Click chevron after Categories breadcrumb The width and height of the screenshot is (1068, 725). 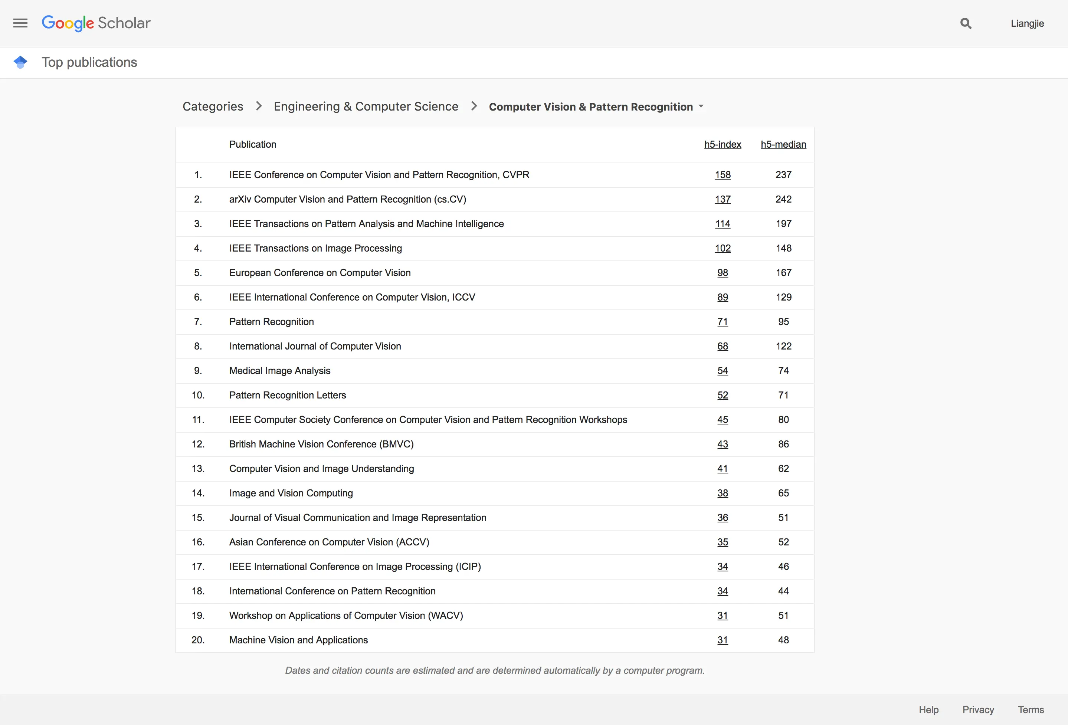coord(259,106)
